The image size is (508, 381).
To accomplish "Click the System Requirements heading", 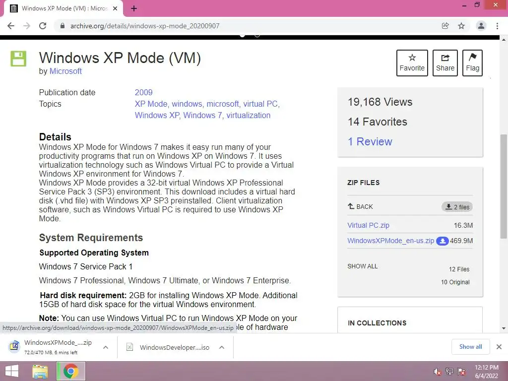I will (91, 238).
